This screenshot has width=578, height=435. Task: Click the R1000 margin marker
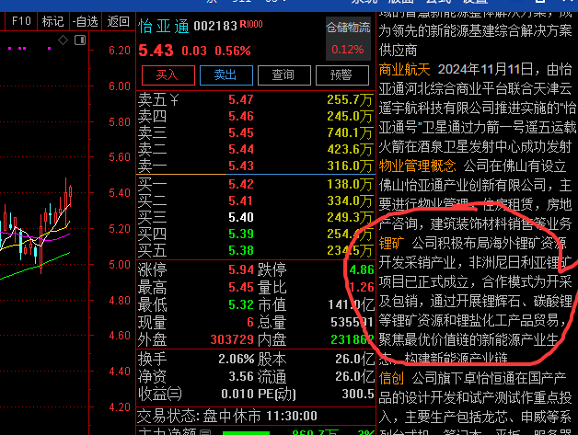tap(251, 24)
